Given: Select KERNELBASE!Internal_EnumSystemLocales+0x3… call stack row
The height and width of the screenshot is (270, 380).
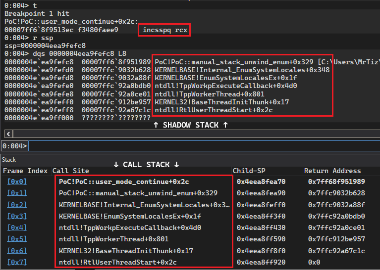Looking at the screenshot, I should coord(144,205).
